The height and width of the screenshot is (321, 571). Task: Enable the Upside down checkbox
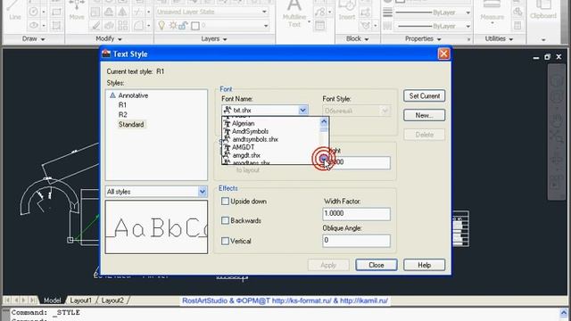pos(225,202)
